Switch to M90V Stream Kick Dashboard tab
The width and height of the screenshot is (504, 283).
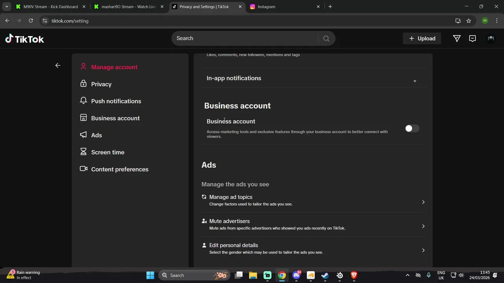(x=50, y=7)
